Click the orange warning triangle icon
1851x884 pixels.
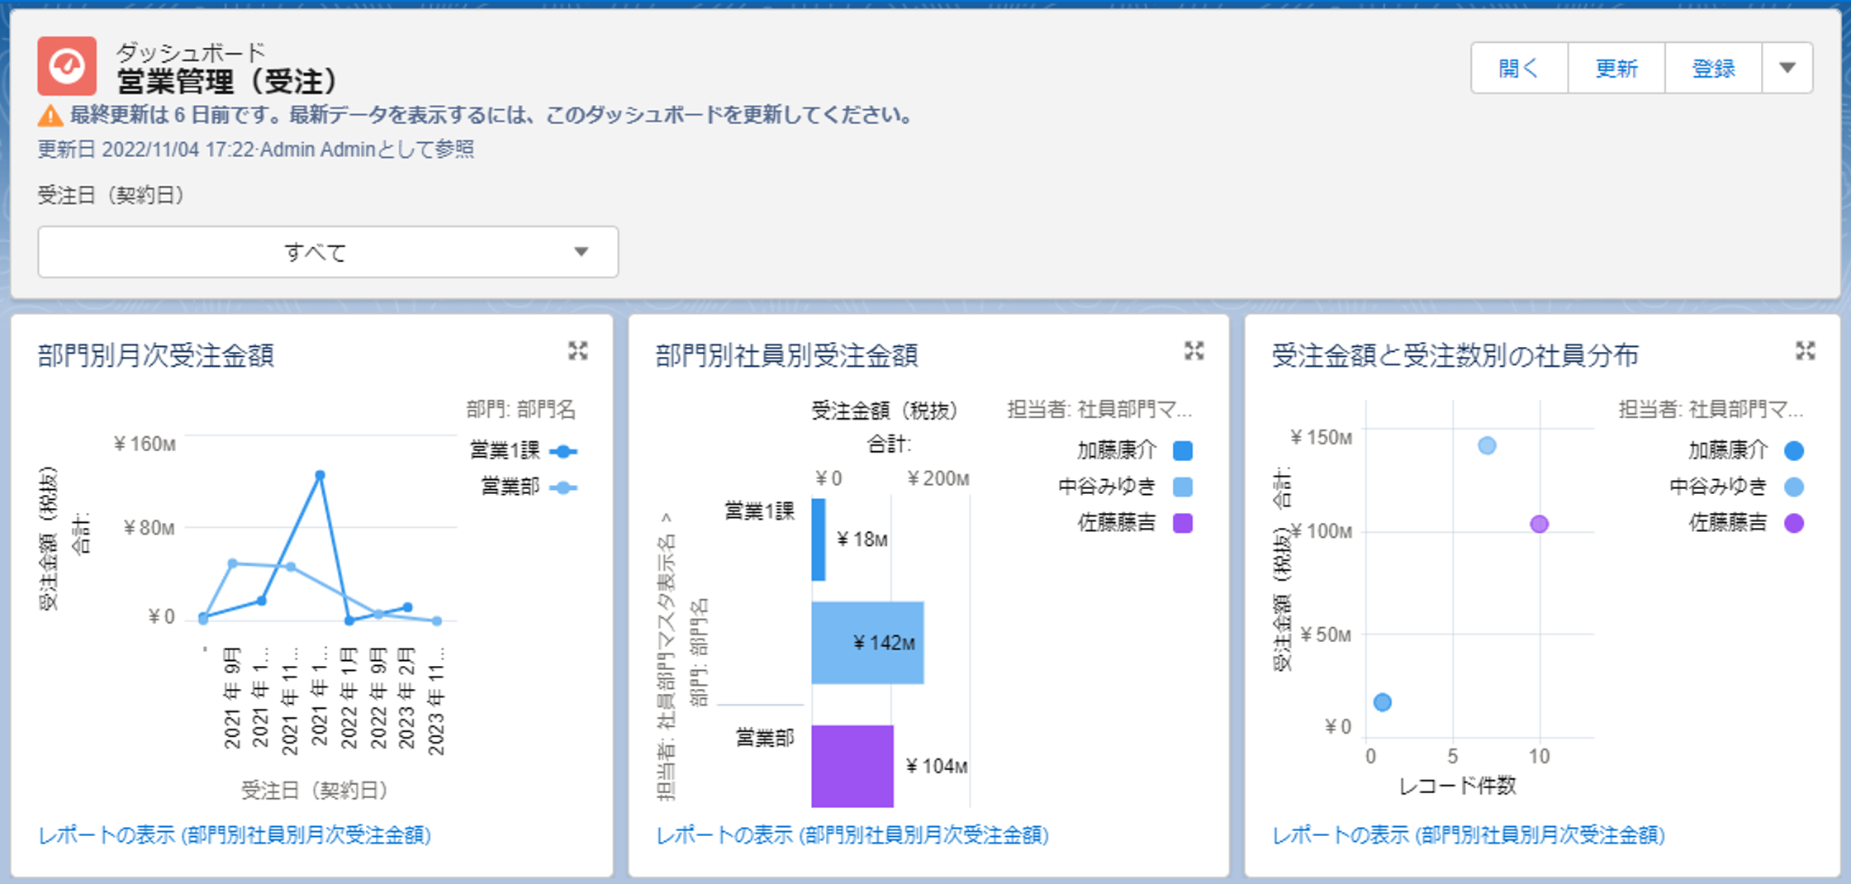click(x=50, y=116)
